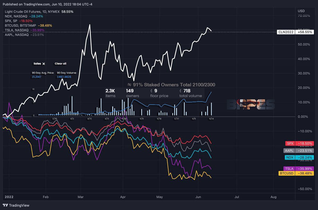Click the Ethereum icon beside total volume 718
Image resolution: width=318 pixels, height=210 pixels.
(x=181, y=91)
